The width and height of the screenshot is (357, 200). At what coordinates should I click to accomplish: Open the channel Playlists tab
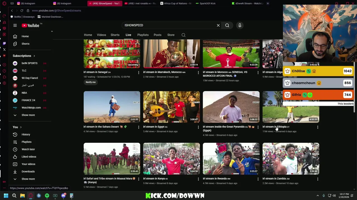click(143, 35)
